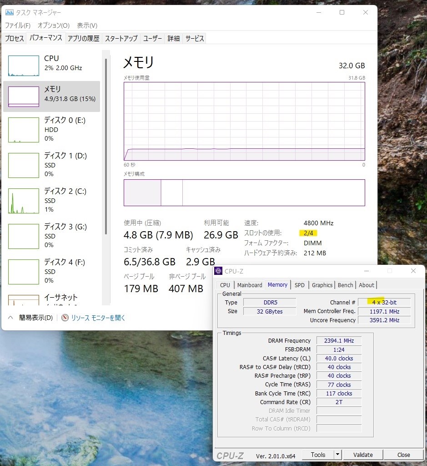The height and width of the screenshot is (466, 427).
Task: Click the 2T Command Rate field
Action: click(339, 402)
